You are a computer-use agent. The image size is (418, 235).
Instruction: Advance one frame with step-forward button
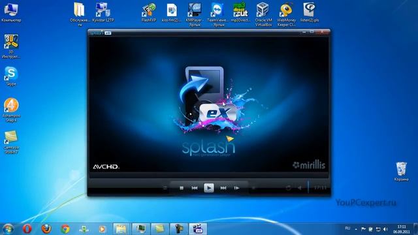tap(236, 188)
